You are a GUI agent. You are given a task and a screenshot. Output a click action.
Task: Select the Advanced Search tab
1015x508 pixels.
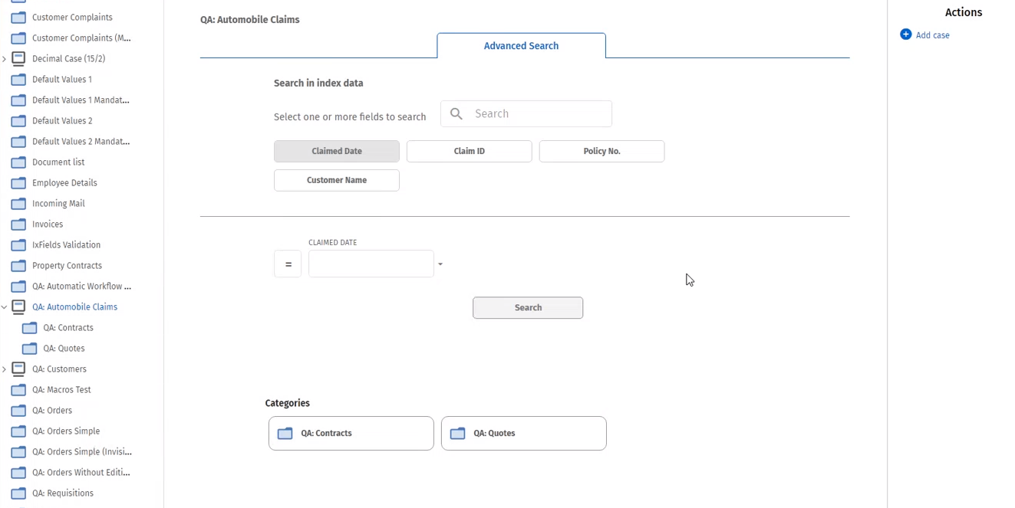(521, 46)
